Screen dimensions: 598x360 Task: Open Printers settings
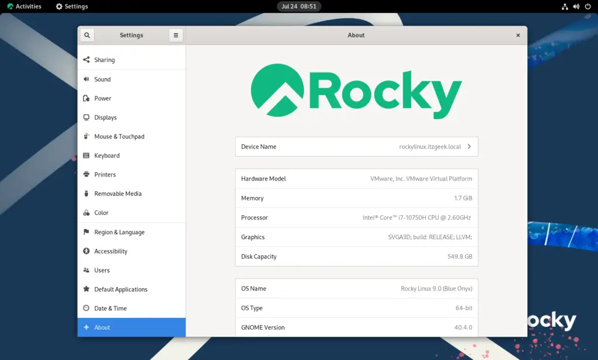pos(105,174)
